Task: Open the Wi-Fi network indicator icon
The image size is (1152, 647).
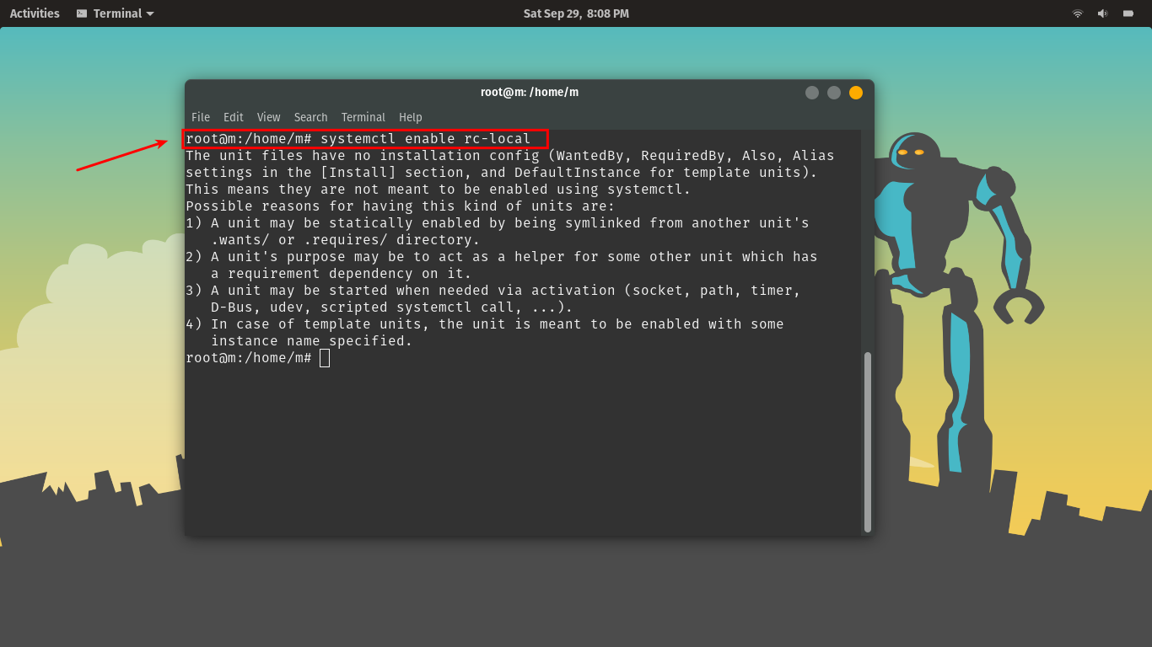Action: coord(1077,13)
